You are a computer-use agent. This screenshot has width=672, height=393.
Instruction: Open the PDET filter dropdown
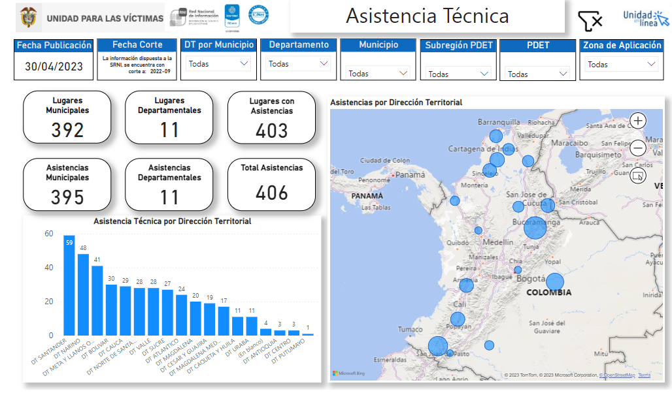pyautogui.click(x=538, y=74)
